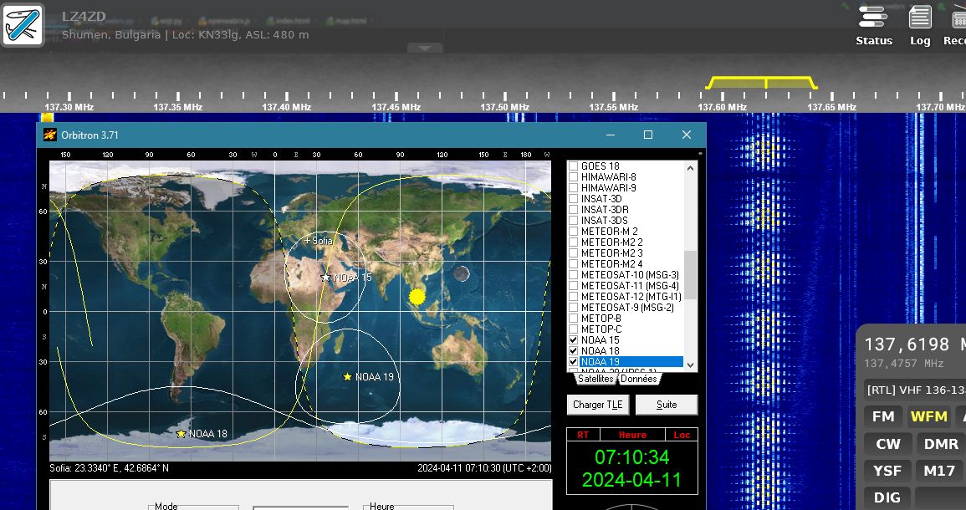This screenshot has height=510, width=966.
Task: Open the RTL VHF profile dropdown
Action: pyautogui.click(x=914, y=390)
